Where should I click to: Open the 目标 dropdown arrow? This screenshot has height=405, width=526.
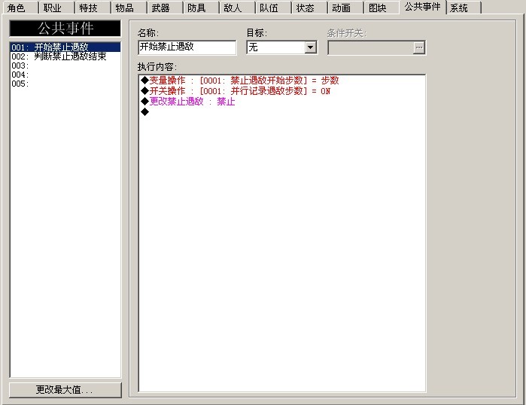(311, 47)
